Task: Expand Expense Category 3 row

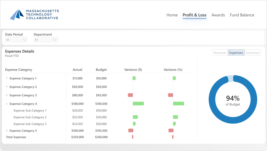Action: (x=7, y=95)
